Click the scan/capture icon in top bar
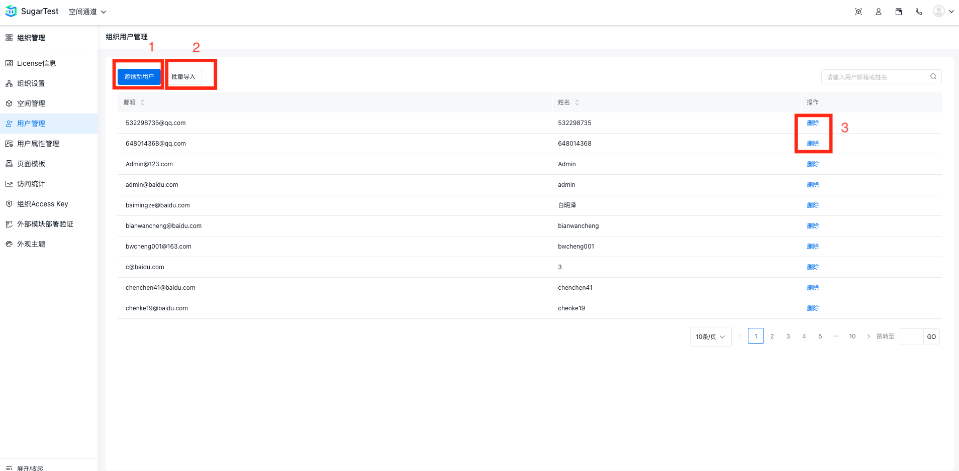The height and width of the screenshot is (471, 959). (858, 12)
